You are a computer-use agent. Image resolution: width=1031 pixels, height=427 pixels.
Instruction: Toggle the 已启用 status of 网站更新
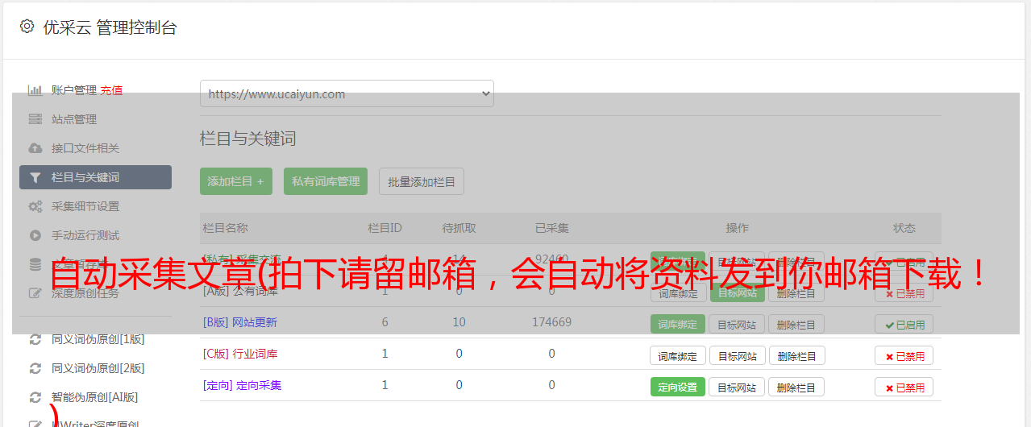(x=904, y=325)
